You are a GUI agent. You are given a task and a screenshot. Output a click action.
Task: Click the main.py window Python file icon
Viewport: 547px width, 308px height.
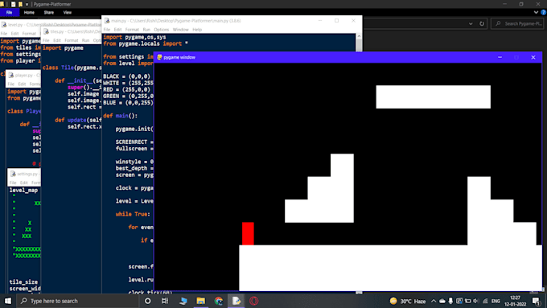(107, 21)
